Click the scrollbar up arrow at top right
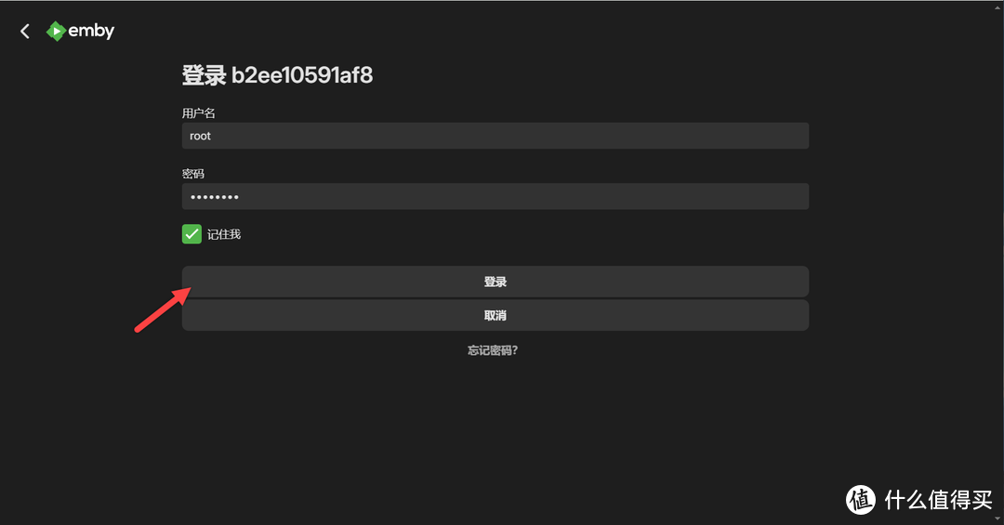The width and height of the screenshot is (1004, 525). [x=997, y=5]
